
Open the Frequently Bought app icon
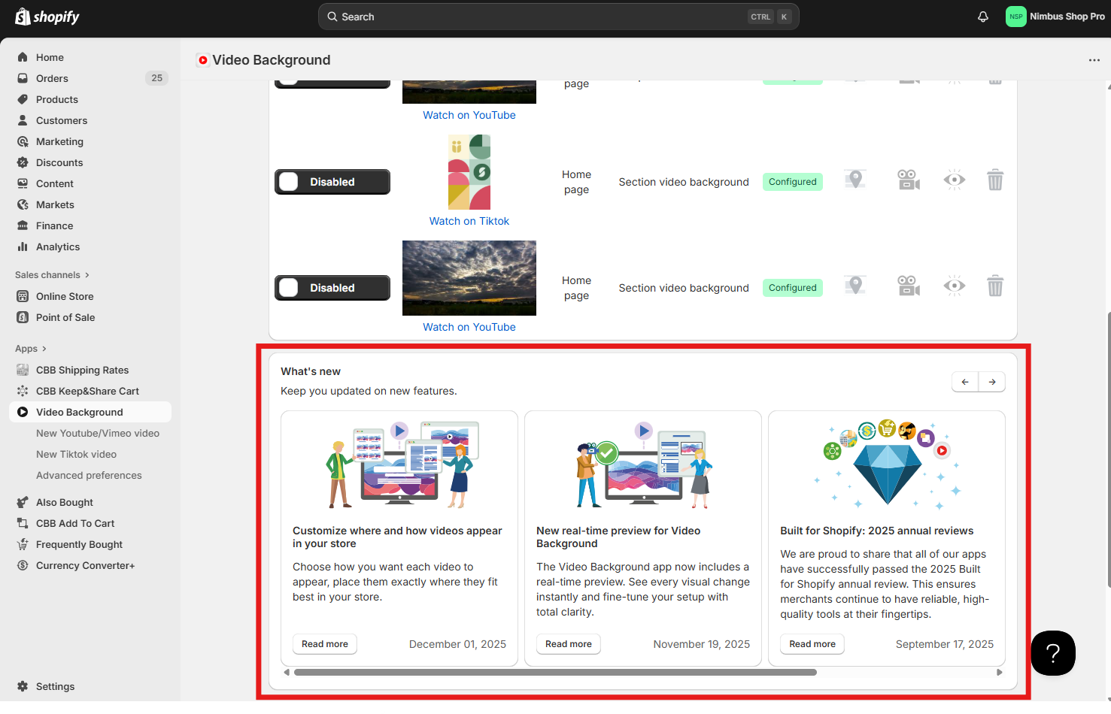coord(23,544)
